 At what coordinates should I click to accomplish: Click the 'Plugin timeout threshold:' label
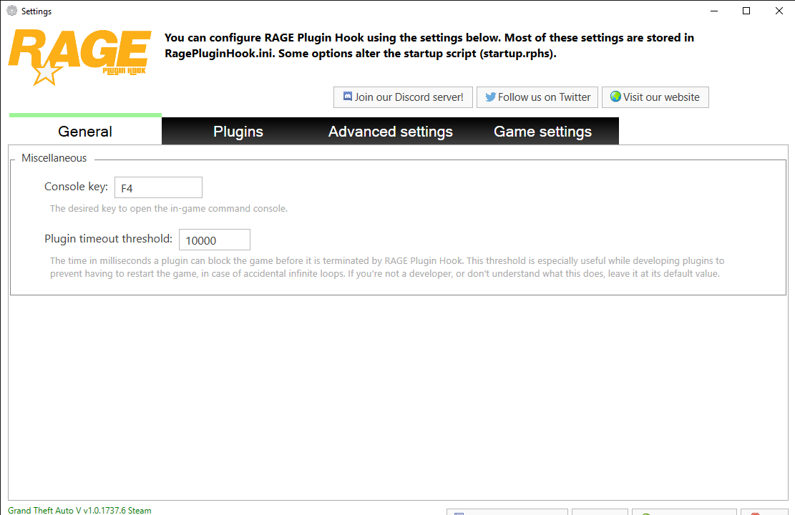[109, 239]
